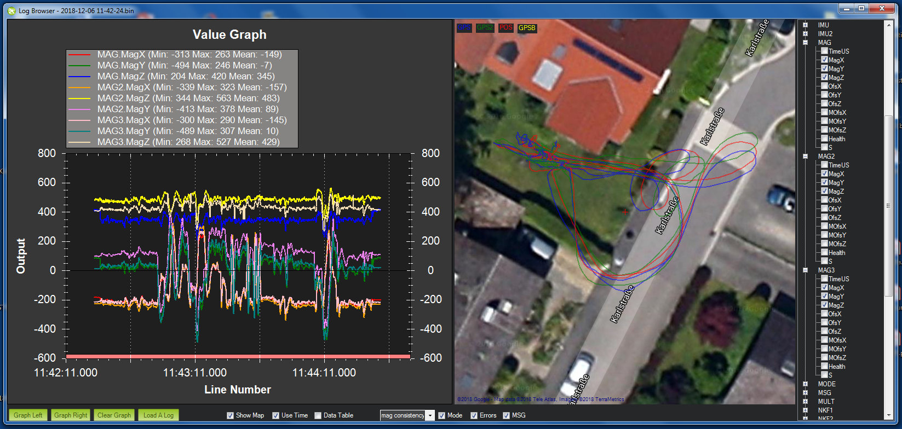Click the yellow GPSB map legend label
Viewport: 902px width, 429px height.
coord(527,27)
